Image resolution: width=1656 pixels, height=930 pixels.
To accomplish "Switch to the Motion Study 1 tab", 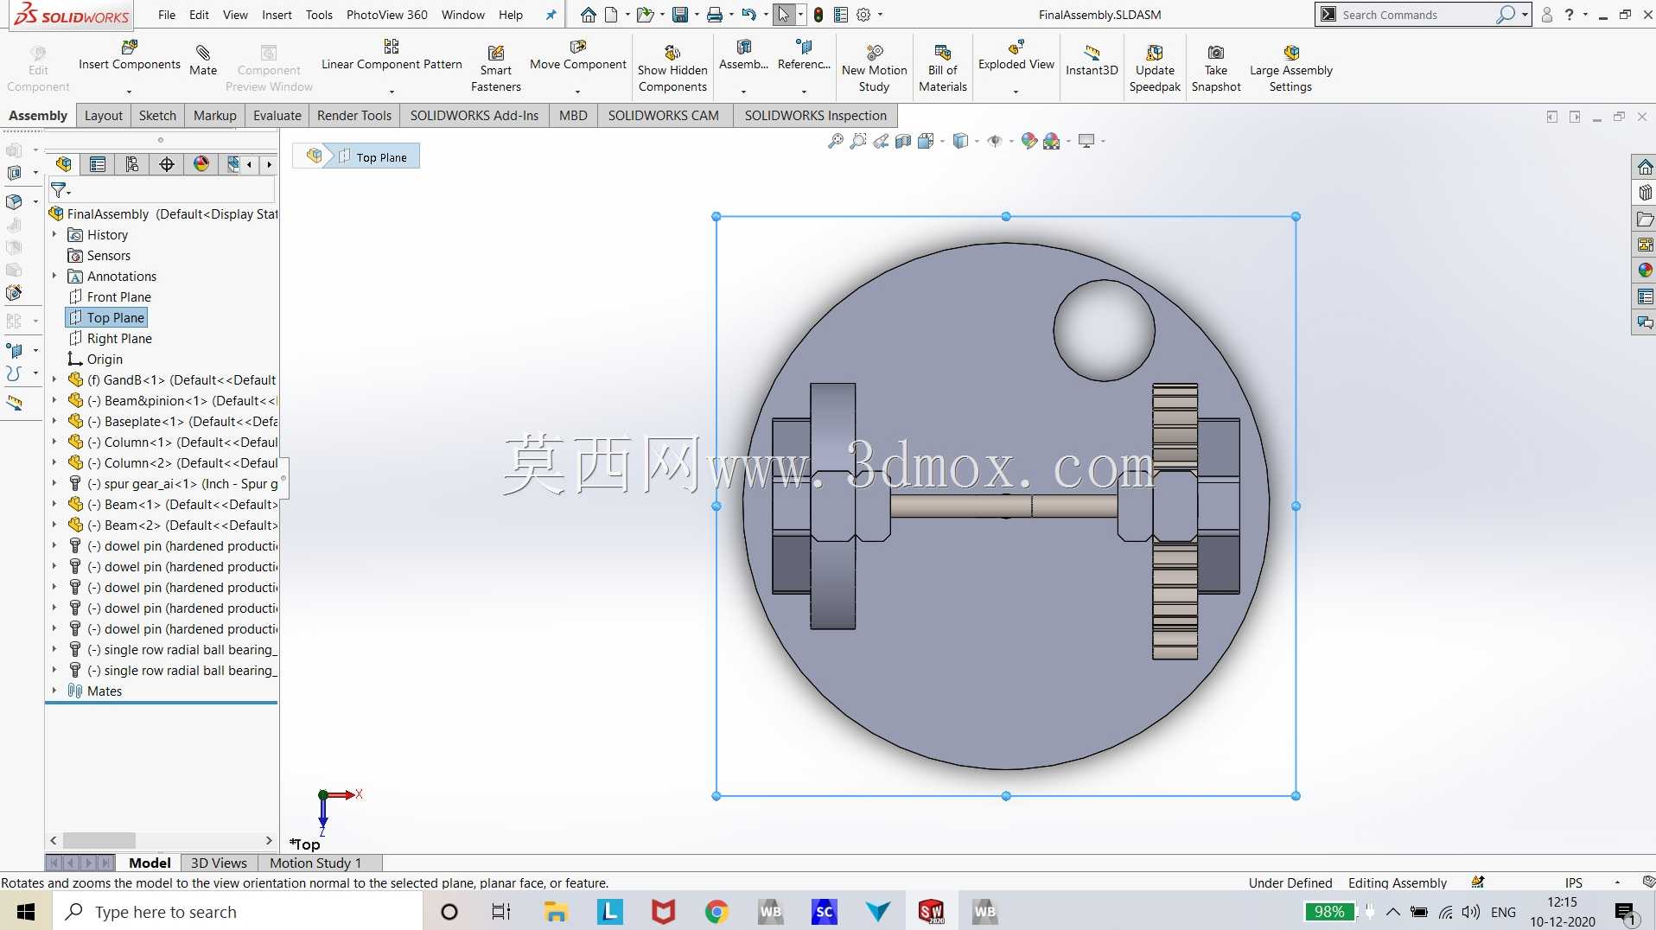I will (x=315, y=863).
